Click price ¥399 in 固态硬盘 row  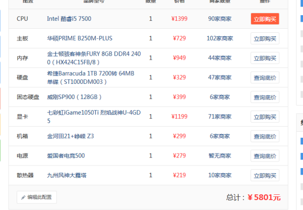click(179, 97)
